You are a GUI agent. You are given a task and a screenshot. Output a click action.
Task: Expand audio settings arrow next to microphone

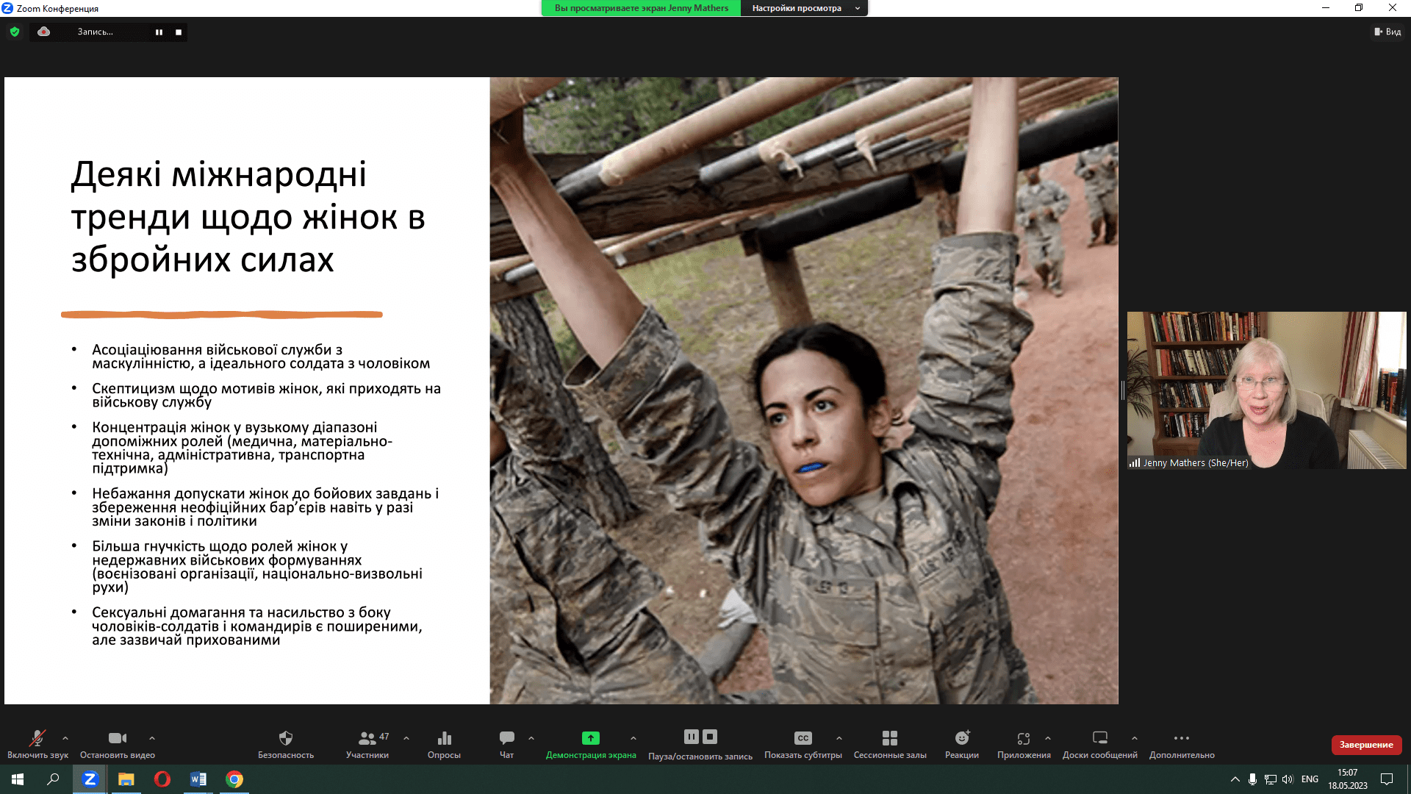click(65, 738)
